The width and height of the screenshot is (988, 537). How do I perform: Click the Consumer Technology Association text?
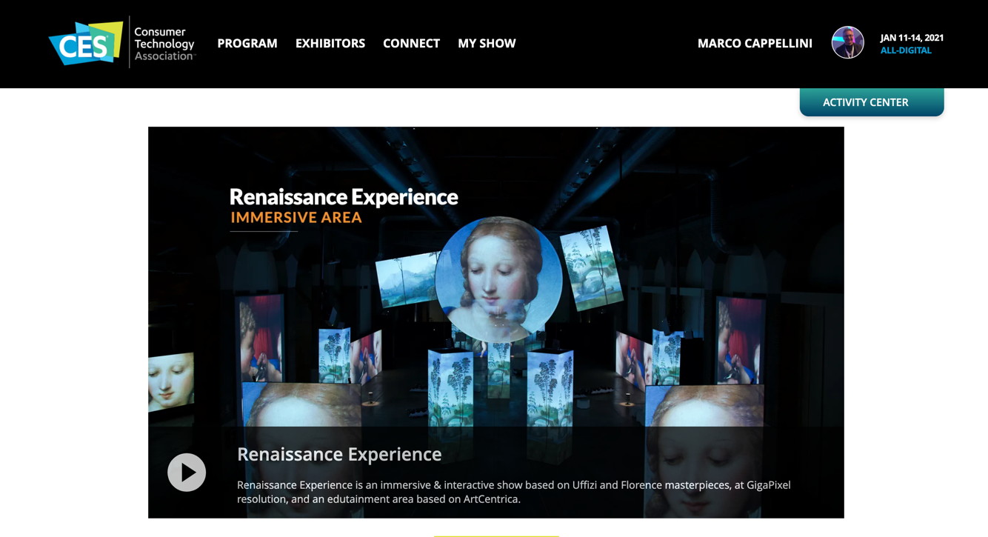pyautogui.click(x=164, y=44)
